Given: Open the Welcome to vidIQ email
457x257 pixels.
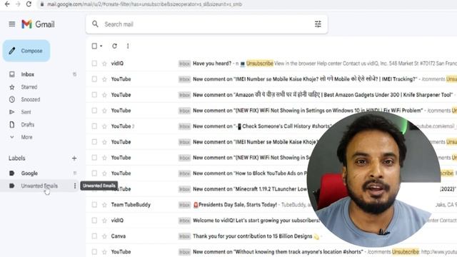Looking at the screenshot, I should point(271,221).
